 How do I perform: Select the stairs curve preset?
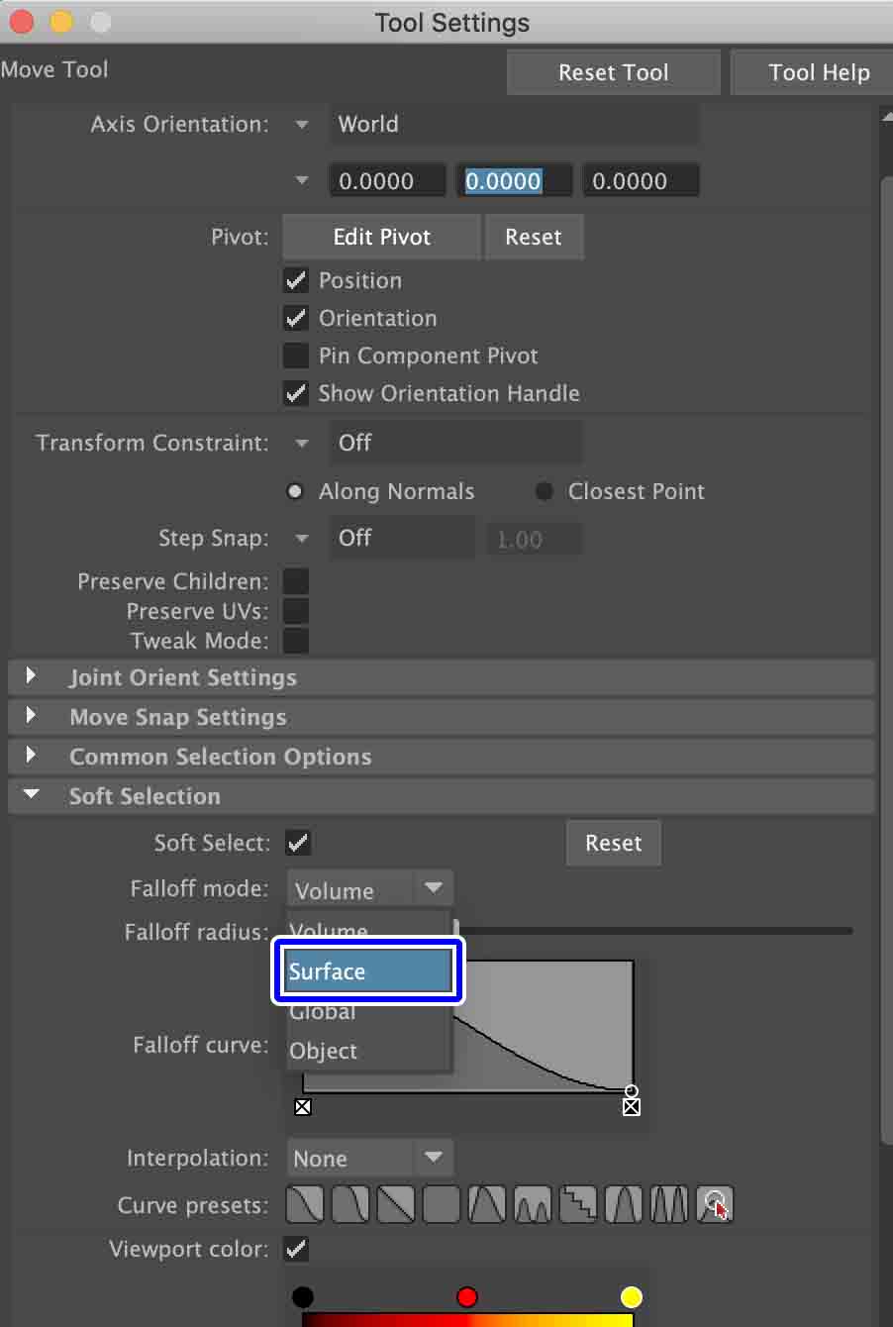click(x=577, y=1204)
